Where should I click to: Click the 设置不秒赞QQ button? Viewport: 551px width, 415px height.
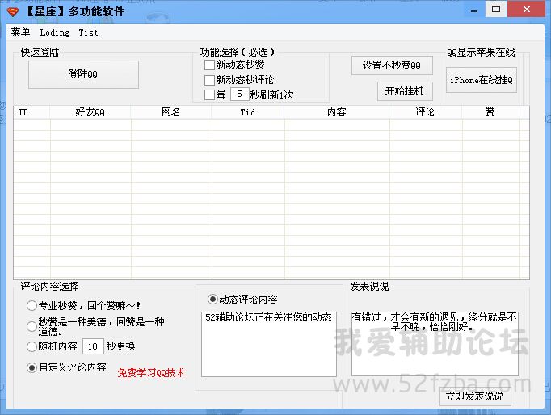tap(392, 65)
